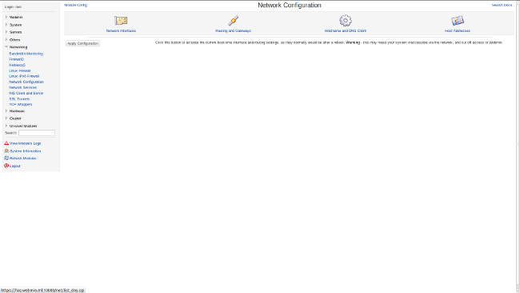The image size is (520, 293).
Task: Open the SSL Tunnels module
Action: pos(19,99)
